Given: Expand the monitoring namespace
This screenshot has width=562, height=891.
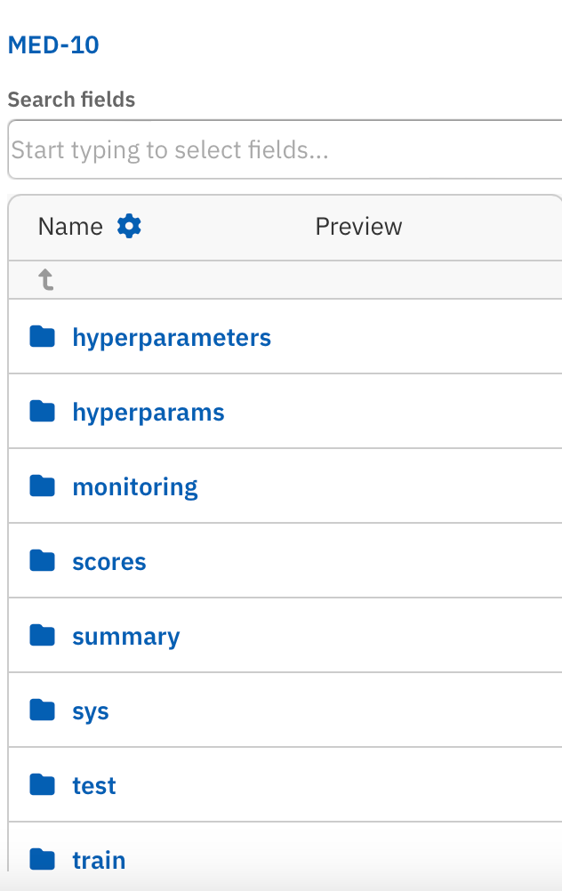Looking at the screenshot, I should [135, 487].
